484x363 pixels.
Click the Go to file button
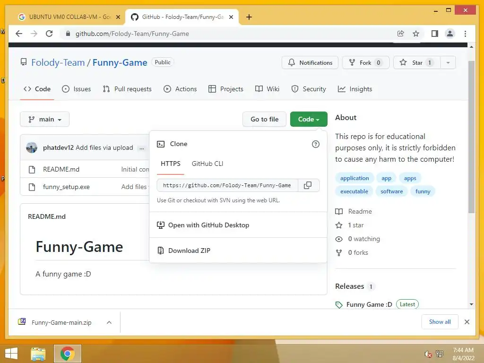click(265, 119)
